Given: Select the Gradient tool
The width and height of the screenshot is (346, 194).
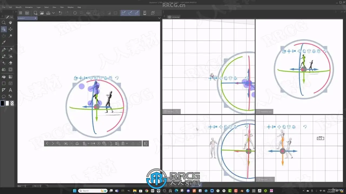Looking at the screenshot, I should (x=11, y=77).
